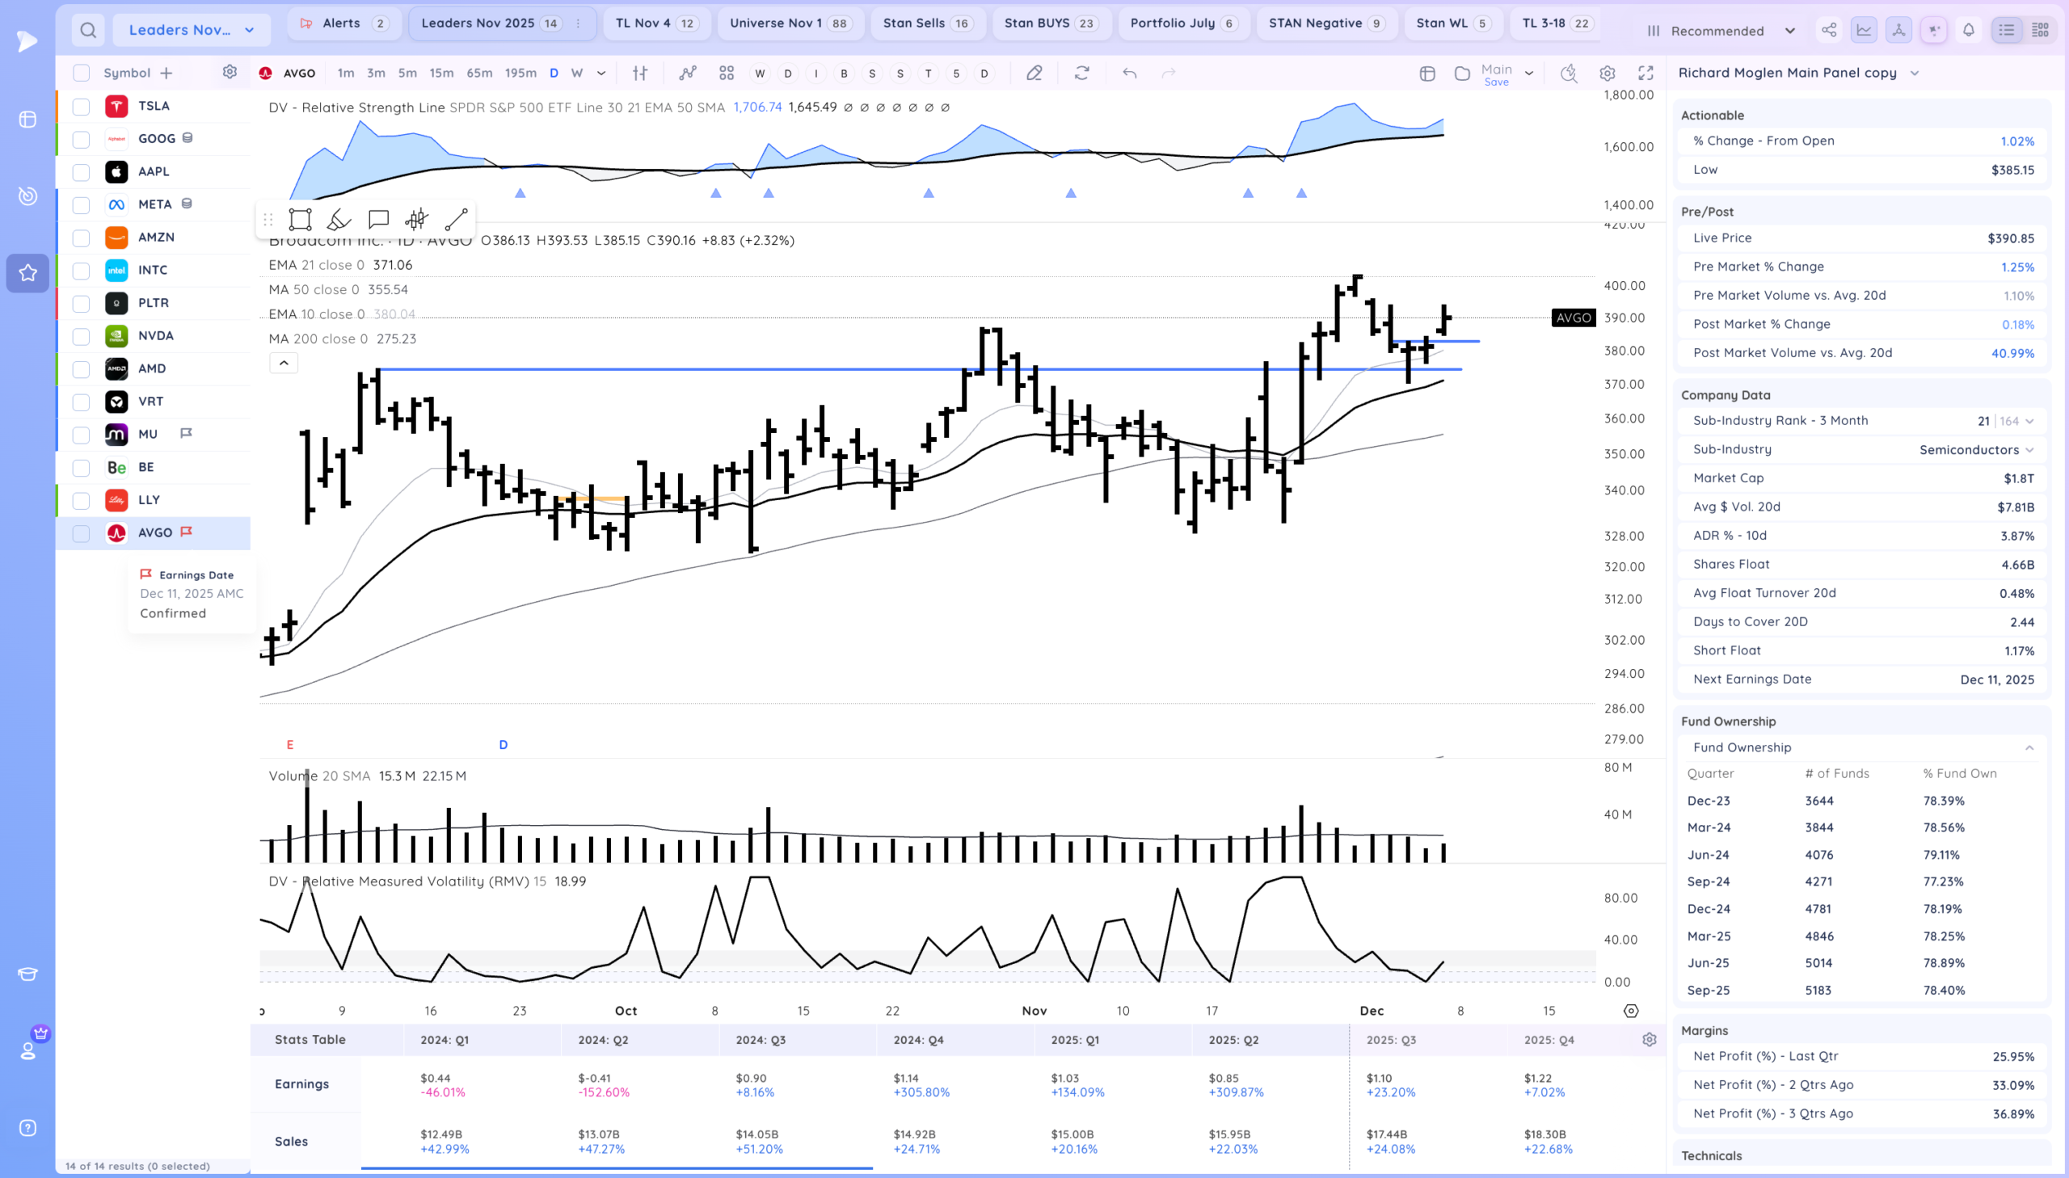2069x1178 pixels.
Task: Collapse the Fund Ownership section
Action: tap(2029, 747)
